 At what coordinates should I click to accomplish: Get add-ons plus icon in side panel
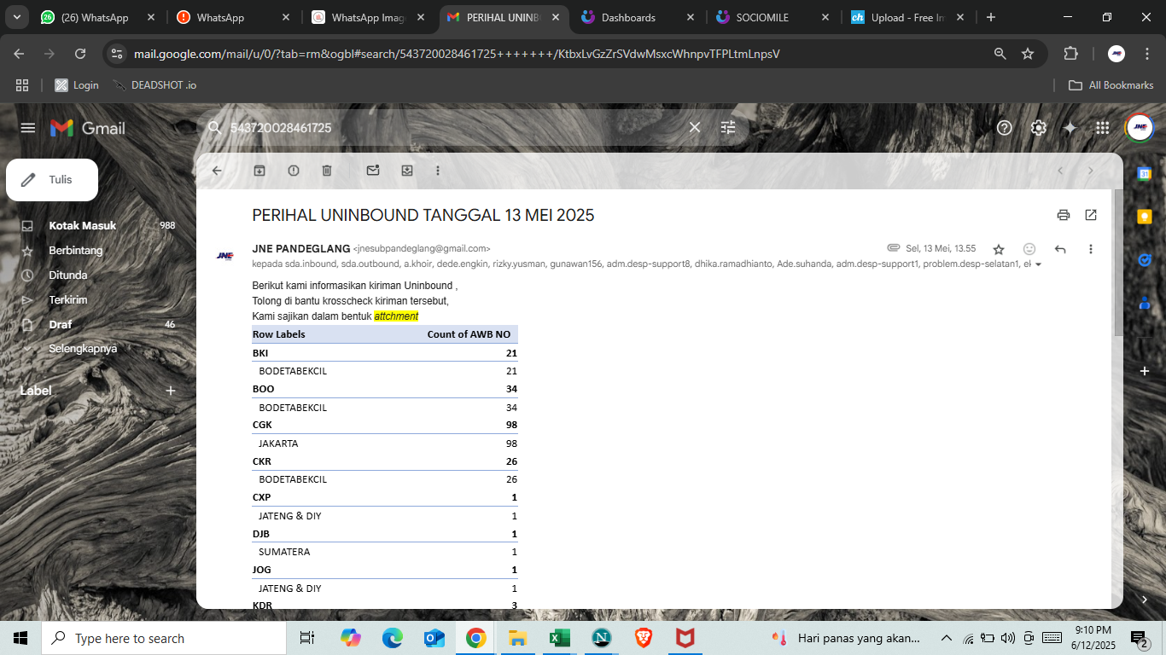pyautogui.click(x=1145, y=371)
